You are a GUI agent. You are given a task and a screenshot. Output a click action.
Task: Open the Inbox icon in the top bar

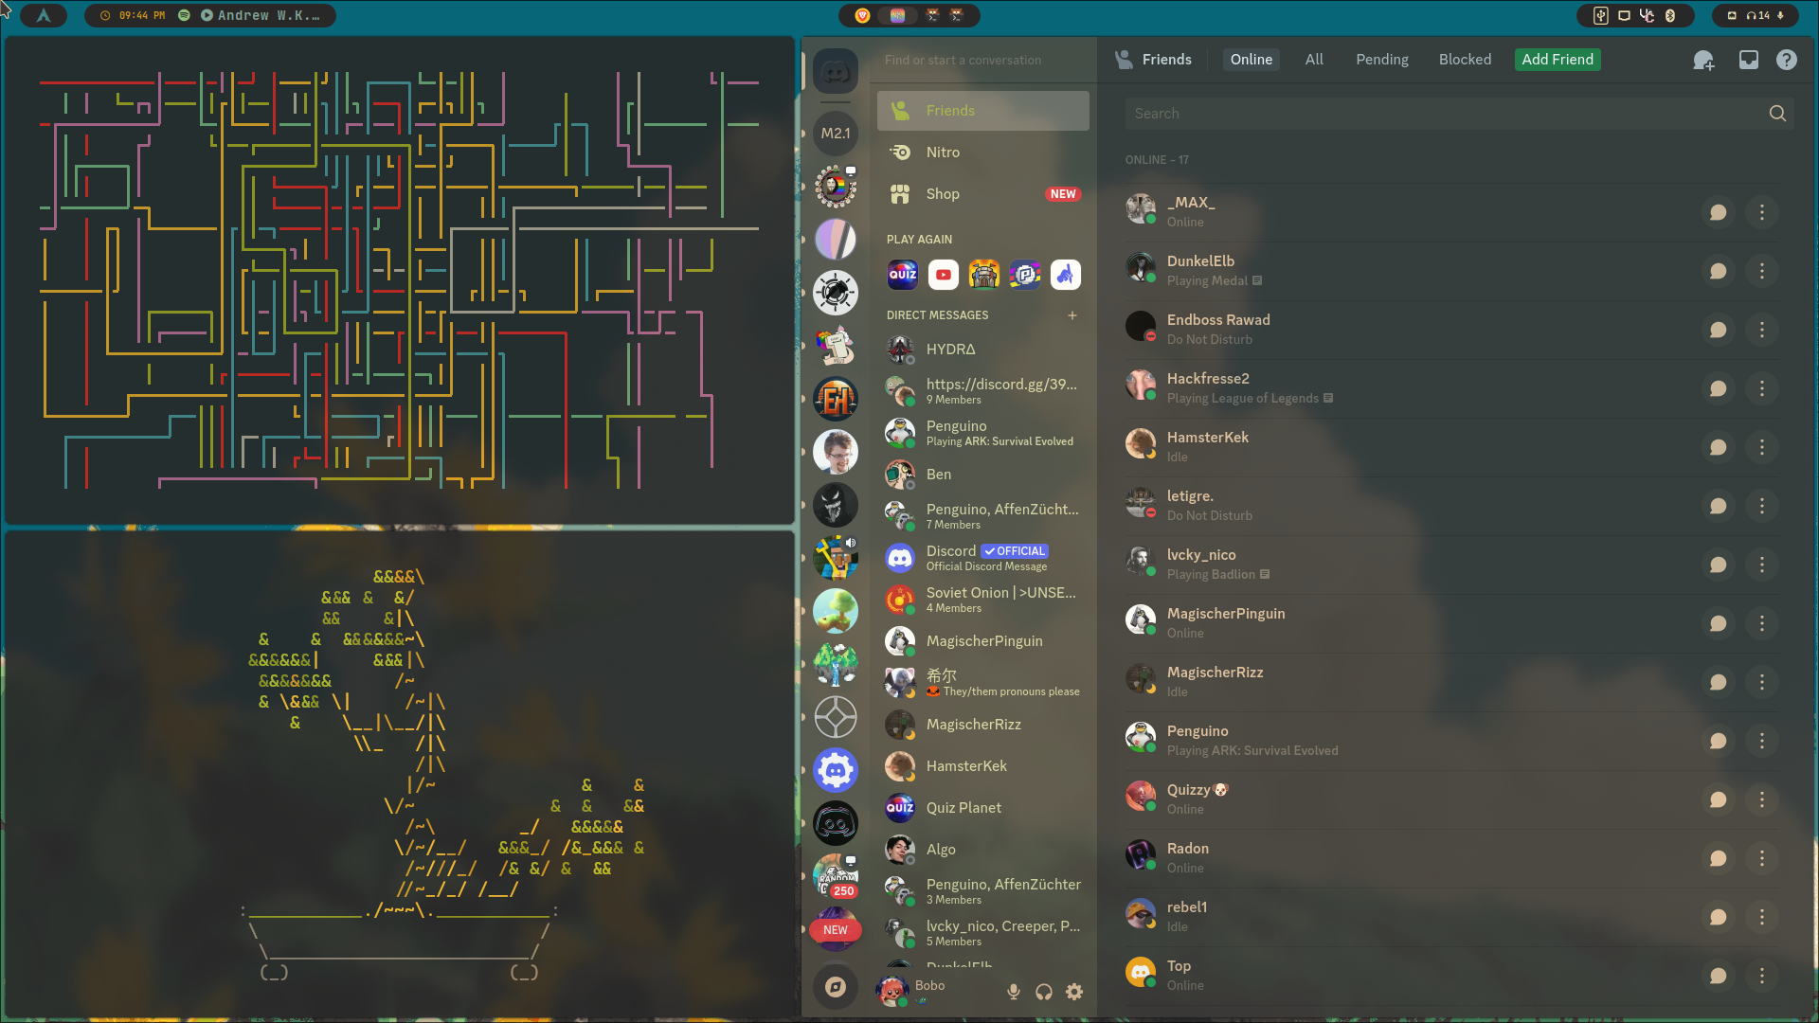coord(1748,59)
